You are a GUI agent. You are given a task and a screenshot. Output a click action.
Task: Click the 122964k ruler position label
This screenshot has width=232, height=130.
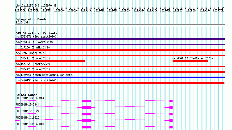point(139,10)
